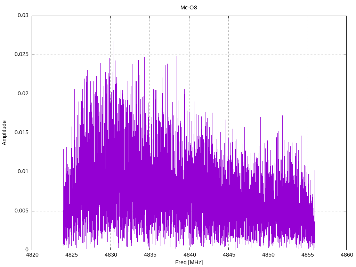
Task: Click x-axis tick label 4830
Action: [111, 255]
